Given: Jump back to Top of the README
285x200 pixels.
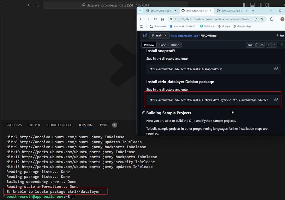Looking at the screenshot, I should [280, 35].
